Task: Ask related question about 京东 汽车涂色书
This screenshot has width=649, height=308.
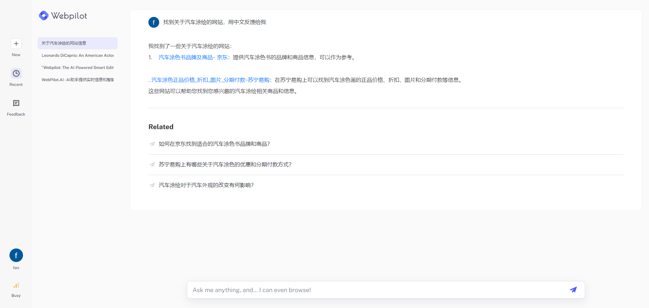Action: tap(214, 144)
